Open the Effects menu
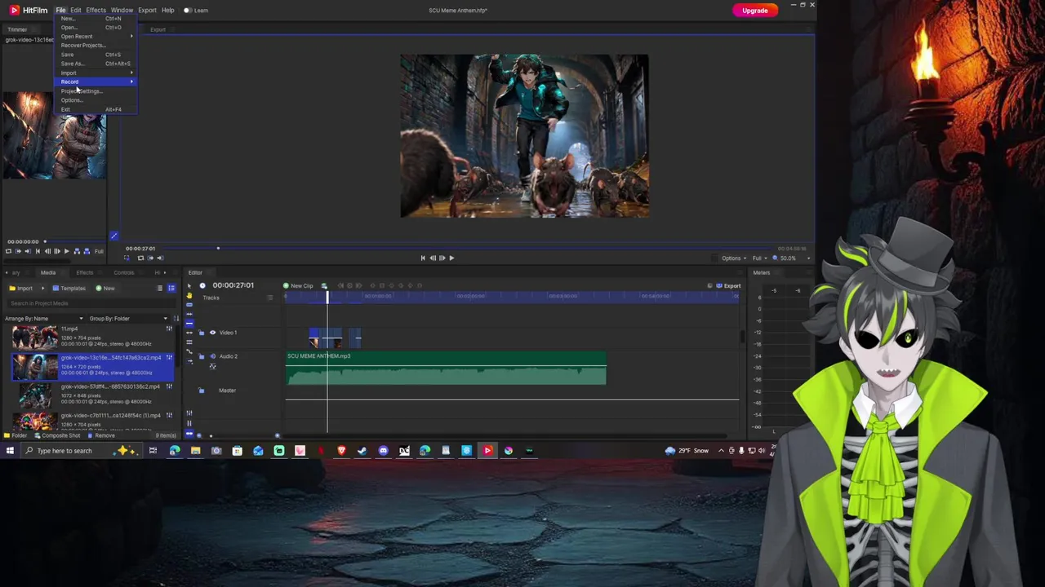This screenshot has height=587, width=1045. click(x=96, y=10)
